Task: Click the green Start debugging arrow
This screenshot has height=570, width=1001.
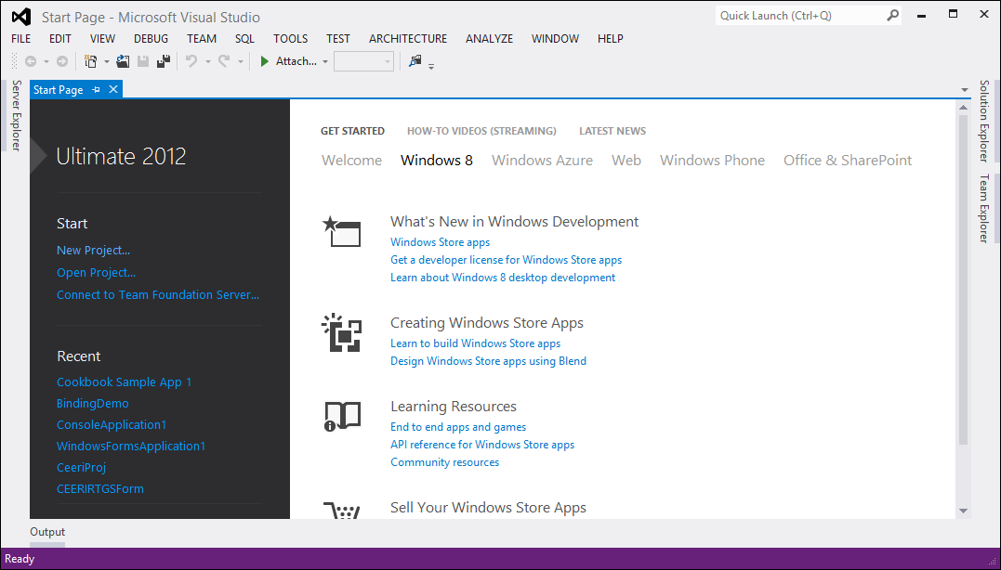Action: (x=264, y=61)
